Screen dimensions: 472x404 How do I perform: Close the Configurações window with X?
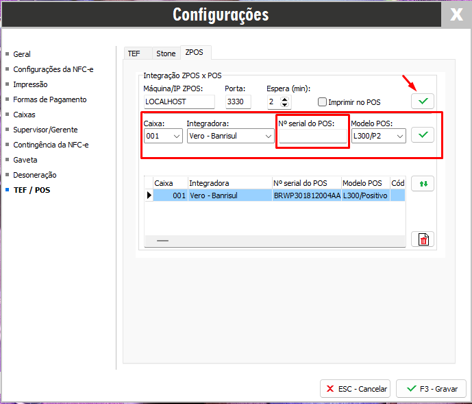tap(456, 14)
